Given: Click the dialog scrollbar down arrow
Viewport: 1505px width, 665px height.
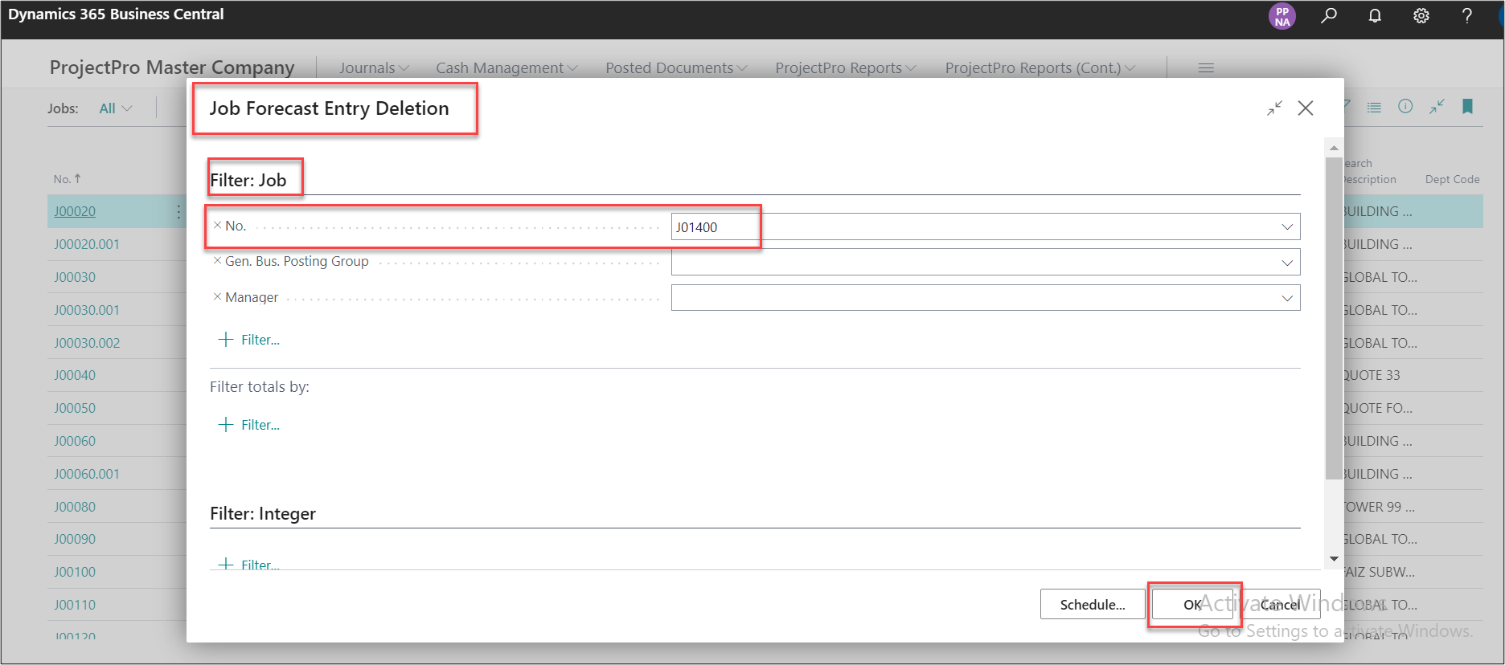Looking at the screenshot, I should (x=1334, y=559).
